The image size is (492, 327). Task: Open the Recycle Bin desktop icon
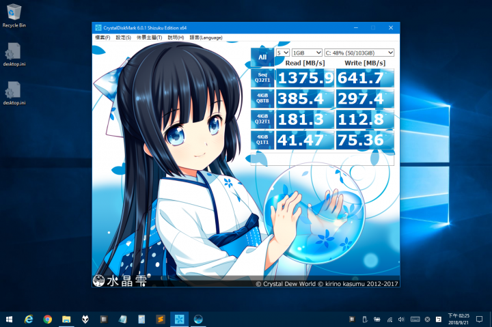coord(14,16)
